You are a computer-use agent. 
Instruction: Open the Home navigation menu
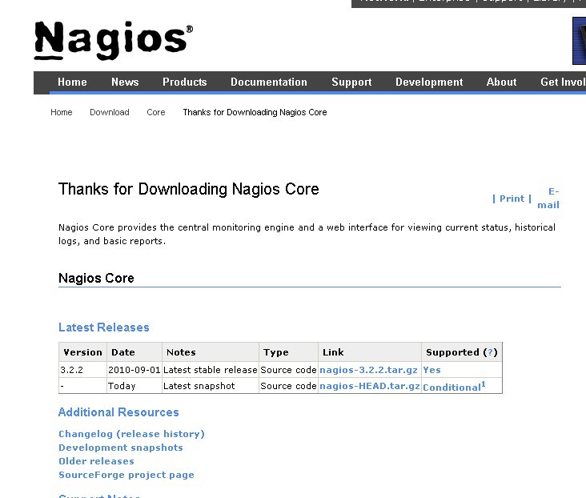click(x=72, y=82)
